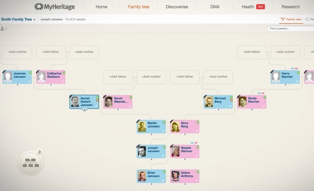Click the Find a person search field

point(290,28)
